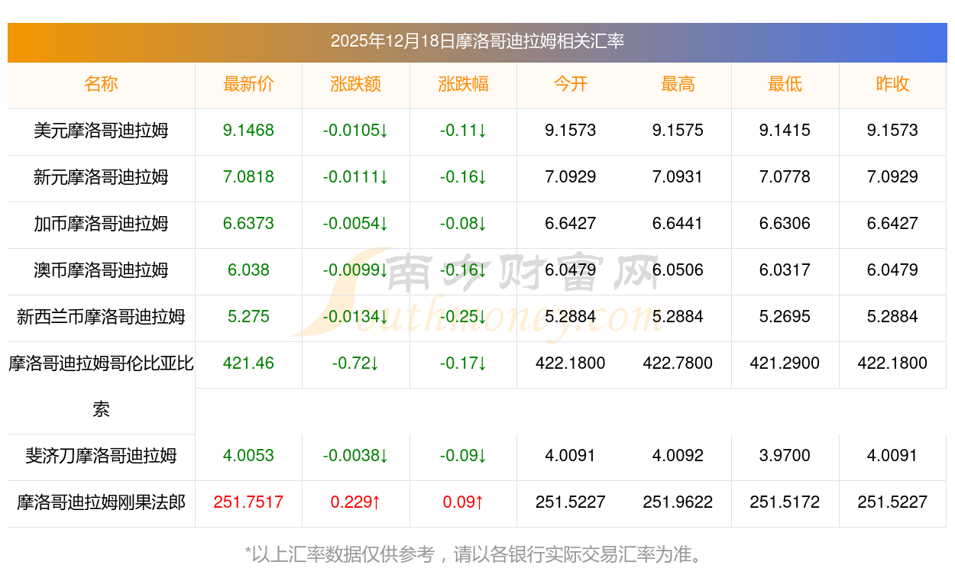Click the green 421.46 latest price
Image resolution: width=955 pixels, height=578 pixels.
(x=248, y=363)
